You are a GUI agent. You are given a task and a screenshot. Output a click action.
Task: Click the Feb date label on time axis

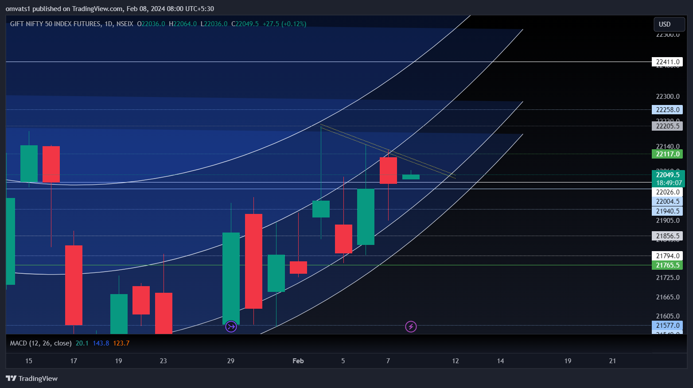click(x=298, y=361)
